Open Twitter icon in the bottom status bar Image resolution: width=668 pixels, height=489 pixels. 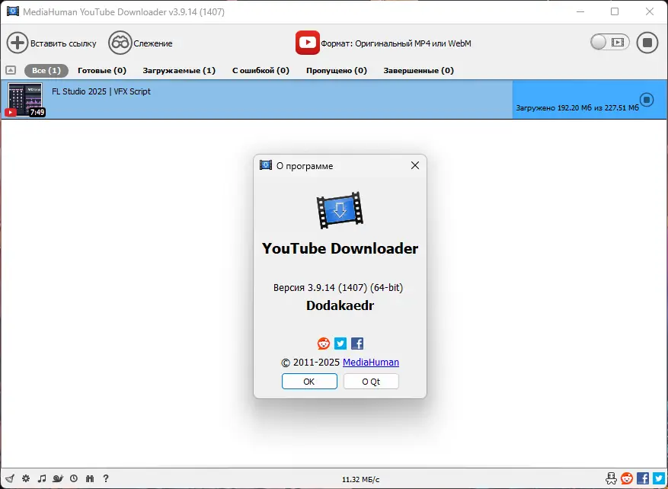(659, 478)
